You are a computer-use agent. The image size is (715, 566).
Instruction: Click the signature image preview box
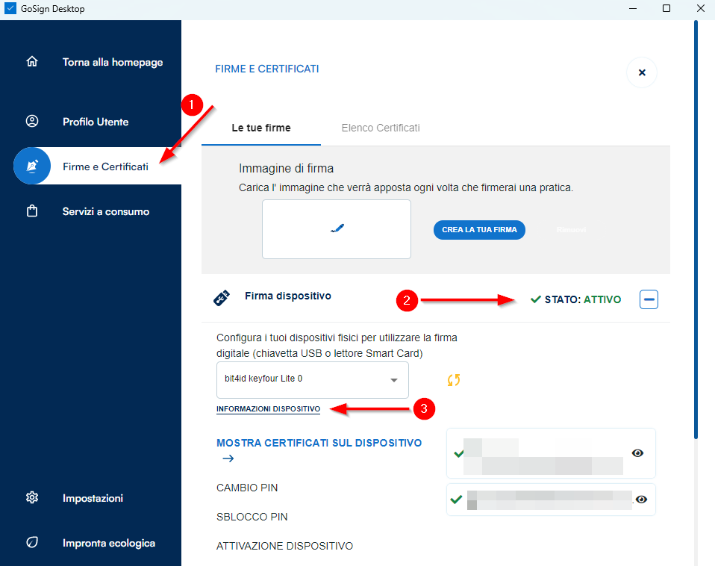336,229
